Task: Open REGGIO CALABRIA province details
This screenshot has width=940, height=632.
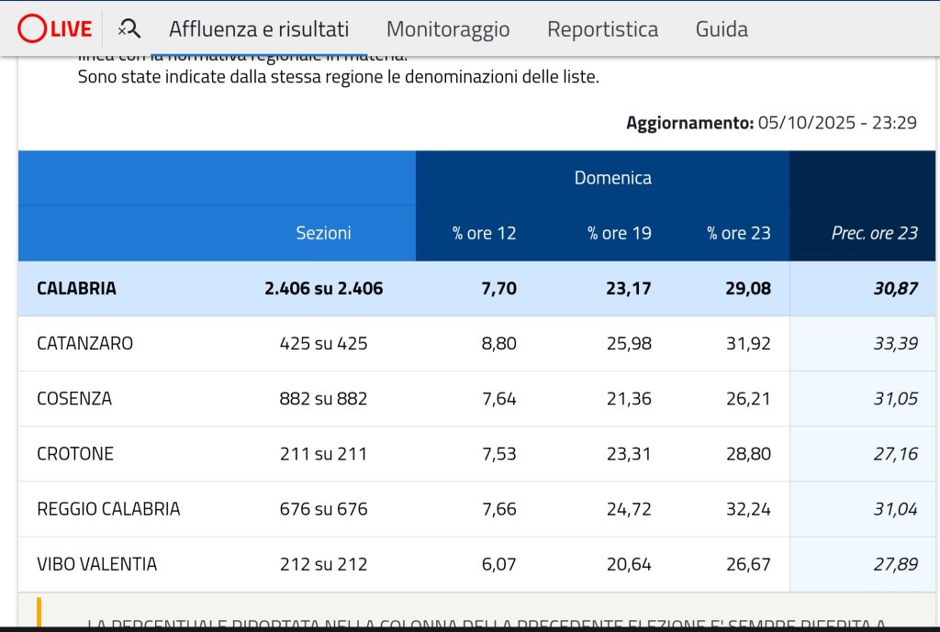Action: point(108,508)
